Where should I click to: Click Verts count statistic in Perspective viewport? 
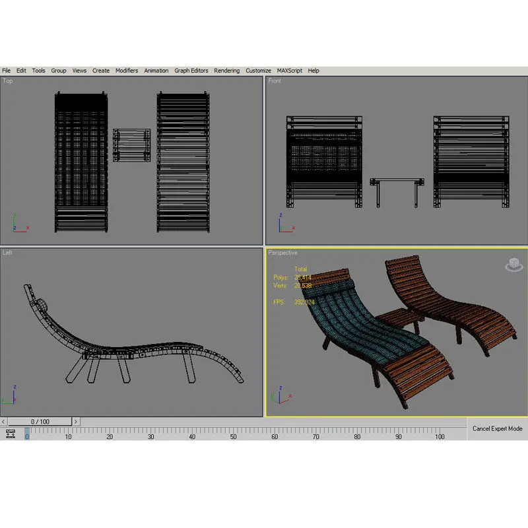click(x=292, y=286)
